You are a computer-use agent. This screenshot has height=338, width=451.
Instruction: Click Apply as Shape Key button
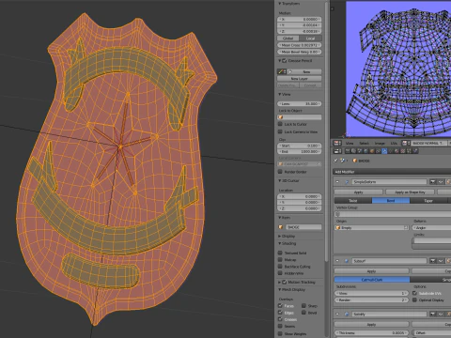pos(411,192)
